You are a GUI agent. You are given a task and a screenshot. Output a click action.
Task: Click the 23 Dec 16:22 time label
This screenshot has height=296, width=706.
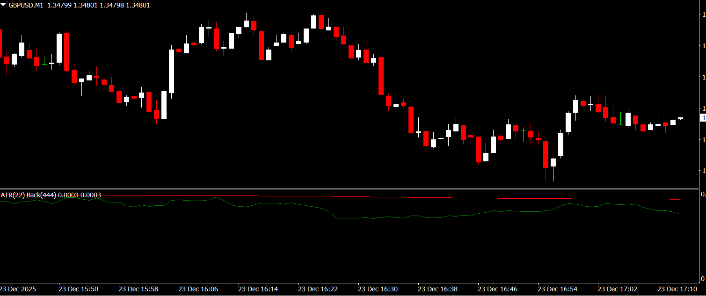click(x=318, y=289)
